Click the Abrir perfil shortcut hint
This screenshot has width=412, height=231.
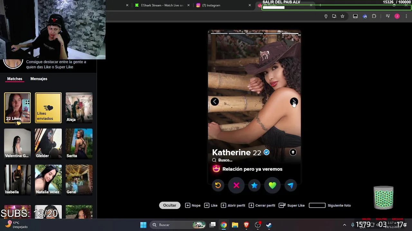click(233, 205)
